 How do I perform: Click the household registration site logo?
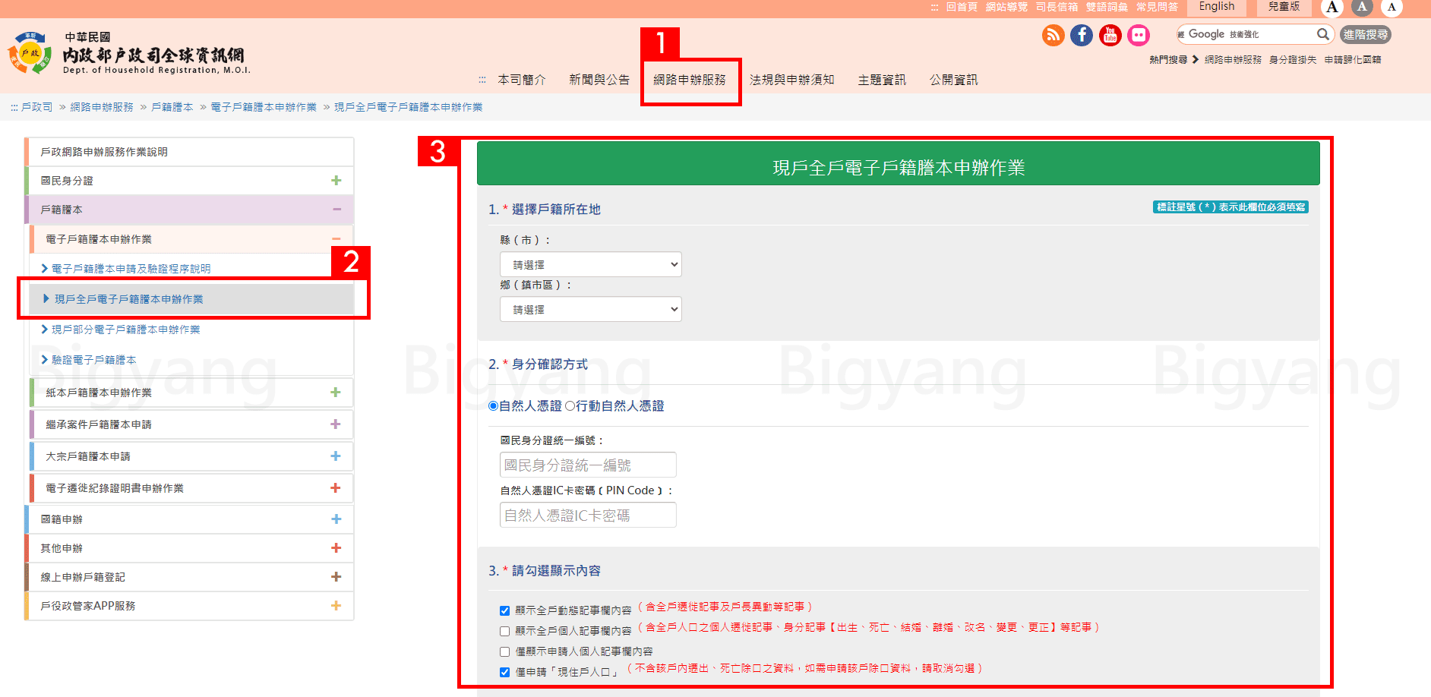coord(30,53)
